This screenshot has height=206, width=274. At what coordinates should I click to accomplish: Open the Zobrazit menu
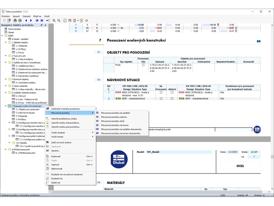[26, 16]
